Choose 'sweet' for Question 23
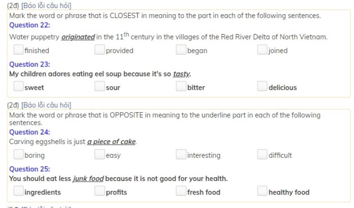The width and height of the screenshot is (354, 208). pyautogui.click(x=19, y=86)
